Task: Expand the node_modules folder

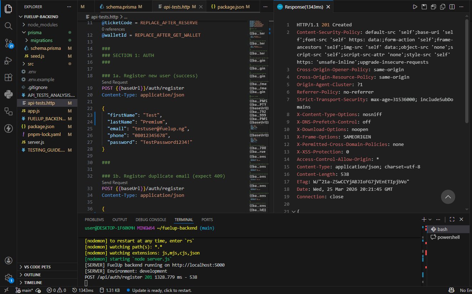Action: [24, 25]
